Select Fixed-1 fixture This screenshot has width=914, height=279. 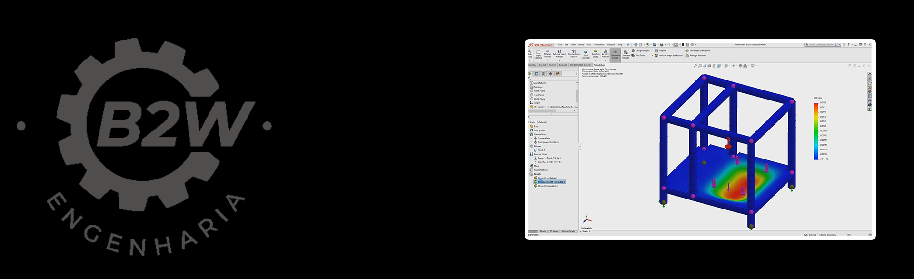pos(539,150)
